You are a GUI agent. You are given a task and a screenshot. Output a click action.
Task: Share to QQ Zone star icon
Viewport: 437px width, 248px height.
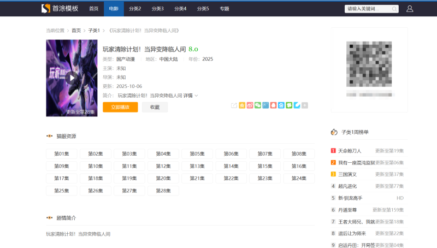[x=242, y=105]
